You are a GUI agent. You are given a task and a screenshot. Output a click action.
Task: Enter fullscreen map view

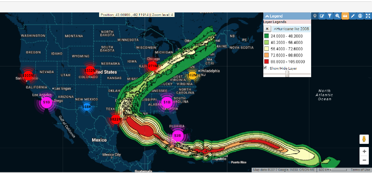click(x=368, y=16)
